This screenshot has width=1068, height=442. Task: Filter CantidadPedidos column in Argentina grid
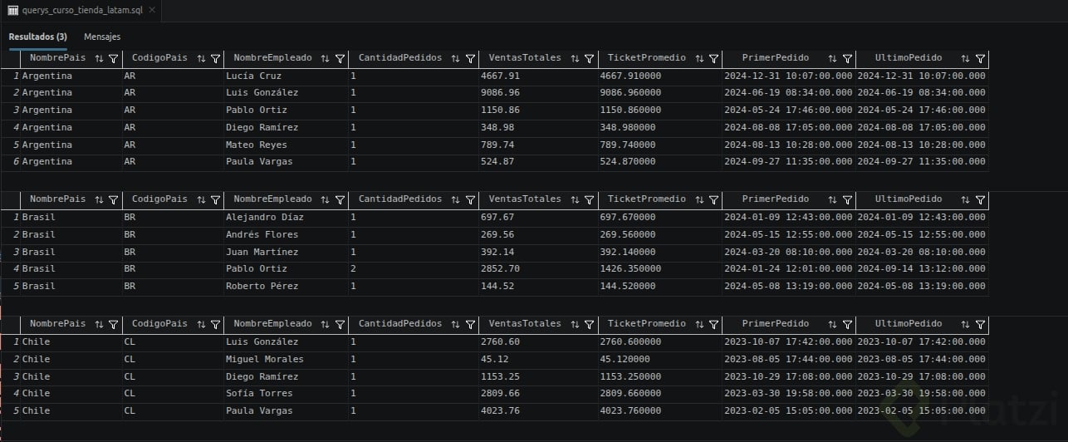(470, 59)
